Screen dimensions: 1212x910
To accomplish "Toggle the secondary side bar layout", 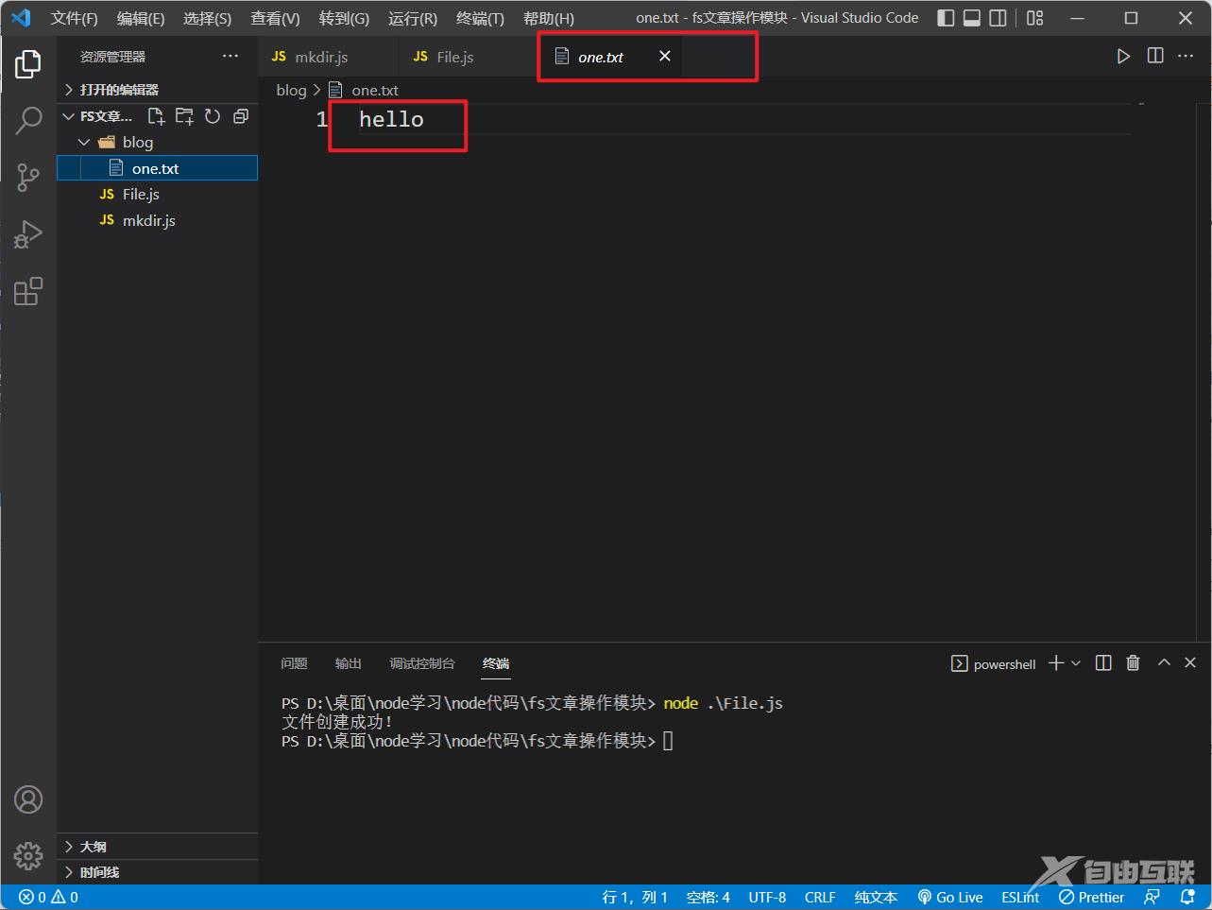I will [998, 18].
